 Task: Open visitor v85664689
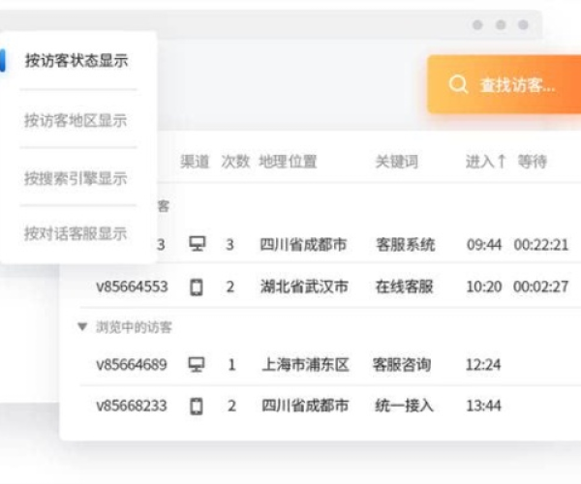point(132,364)
